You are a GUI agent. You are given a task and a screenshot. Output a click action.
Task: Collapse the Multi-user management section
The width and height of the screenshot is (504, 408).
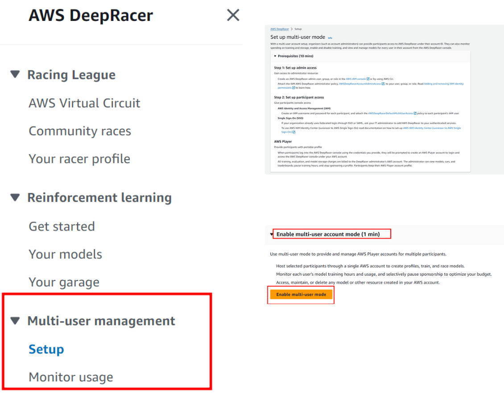tap(15, 321)
